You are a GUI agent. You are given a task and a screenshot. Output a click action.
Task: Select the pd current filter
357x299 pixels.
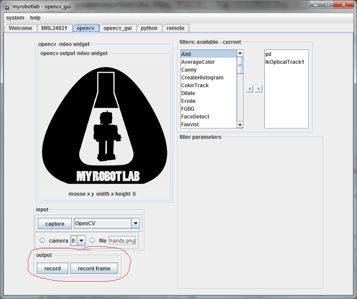[287, 54]
